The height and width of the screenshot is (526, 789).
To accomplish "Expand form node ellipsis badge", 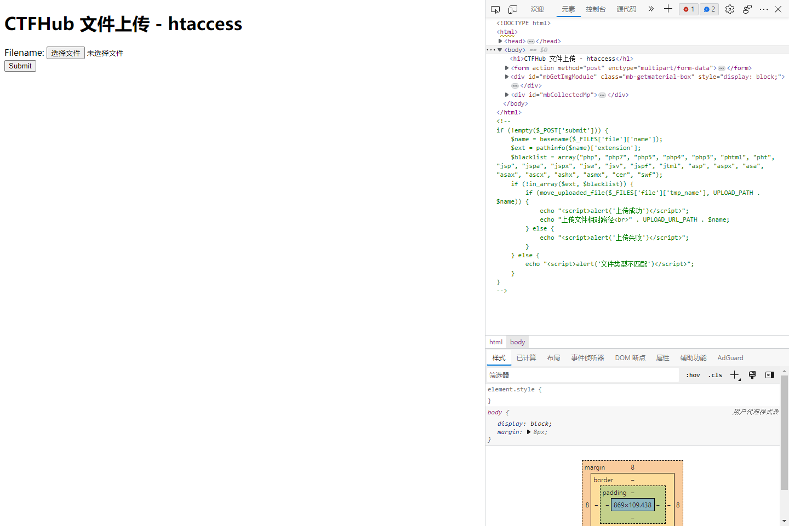I will click(722, 68).
